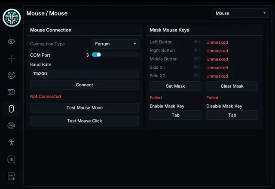This screenshot has width=275, height=189.
Task: Select the mouse sidebar icon
Action: coord(12,109)
